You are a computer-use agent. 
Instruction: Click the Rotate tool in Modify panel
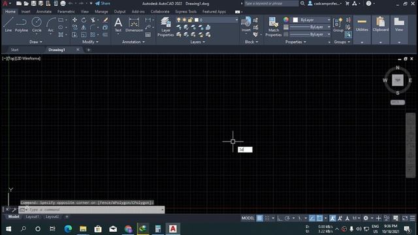click(84, 20)
